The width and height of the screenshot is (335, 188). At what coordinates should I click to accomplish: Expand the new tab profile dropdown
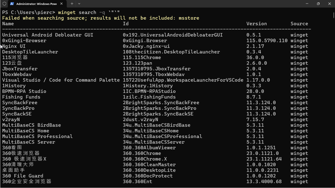pos(79,3)
